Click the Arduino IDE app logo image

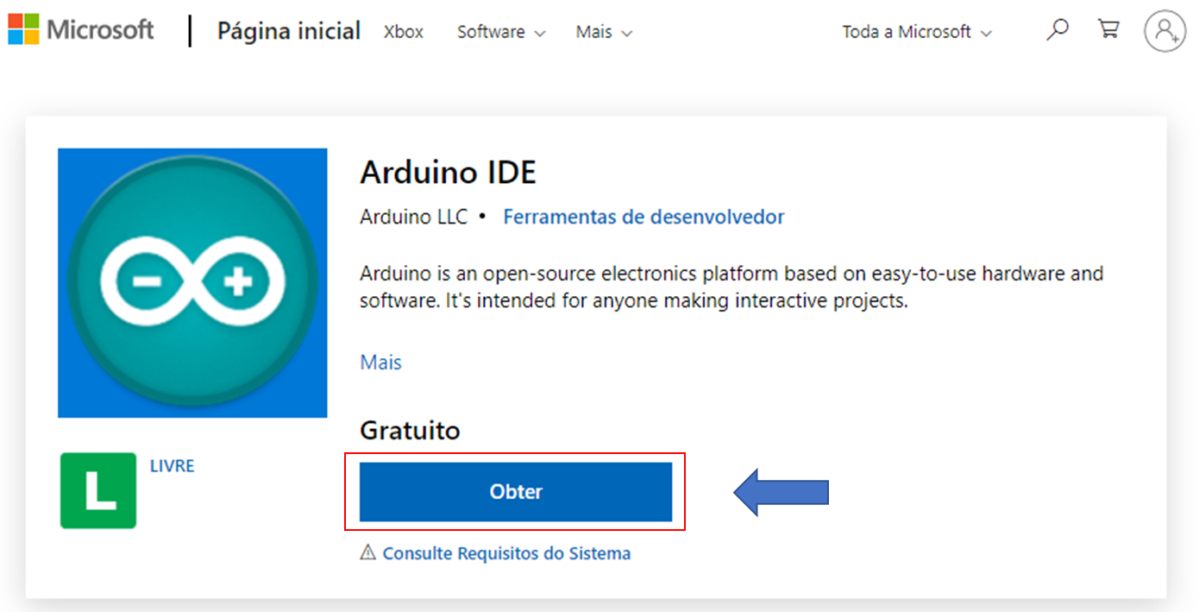click(x=192, y=283)
